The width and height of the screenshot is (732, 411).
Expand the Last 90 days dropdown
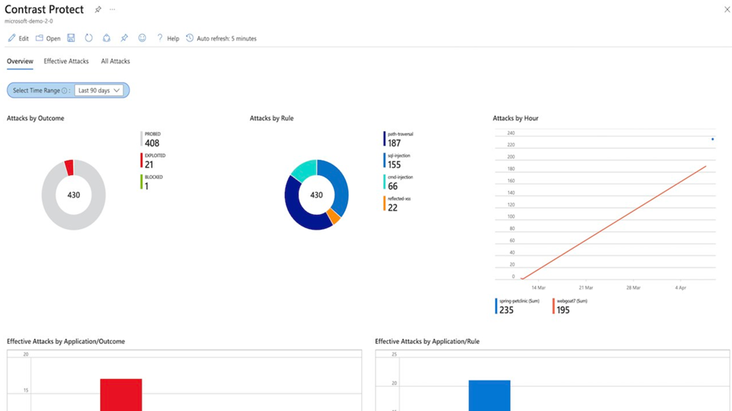pos(99,91)
